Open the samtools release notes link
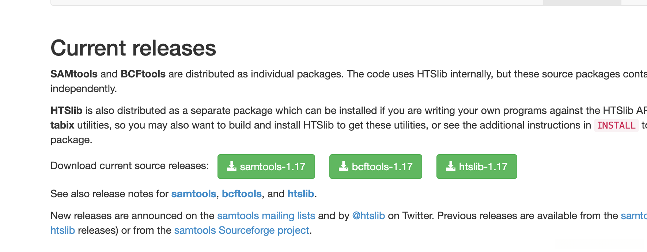Viewport: 647px width, 252px height. 193,194
